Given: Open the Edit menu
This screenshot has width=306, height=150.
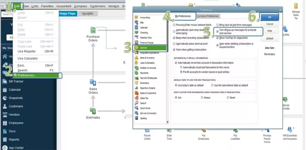Looking at the screenshot, I should click(x=17, y=6).
